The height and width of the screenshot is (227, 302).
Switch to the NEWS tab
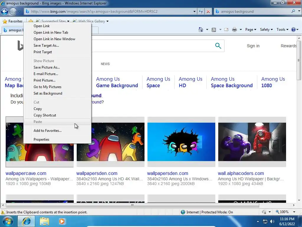[x=105, y=64]
